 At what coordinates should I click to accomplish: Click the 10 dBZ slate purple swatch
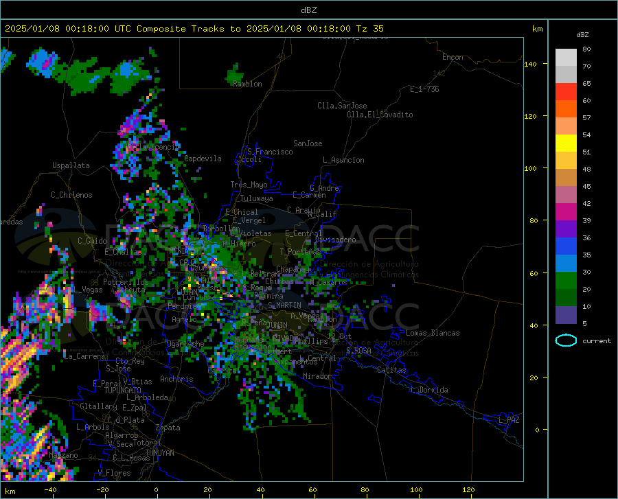click(x=566, y=314)
